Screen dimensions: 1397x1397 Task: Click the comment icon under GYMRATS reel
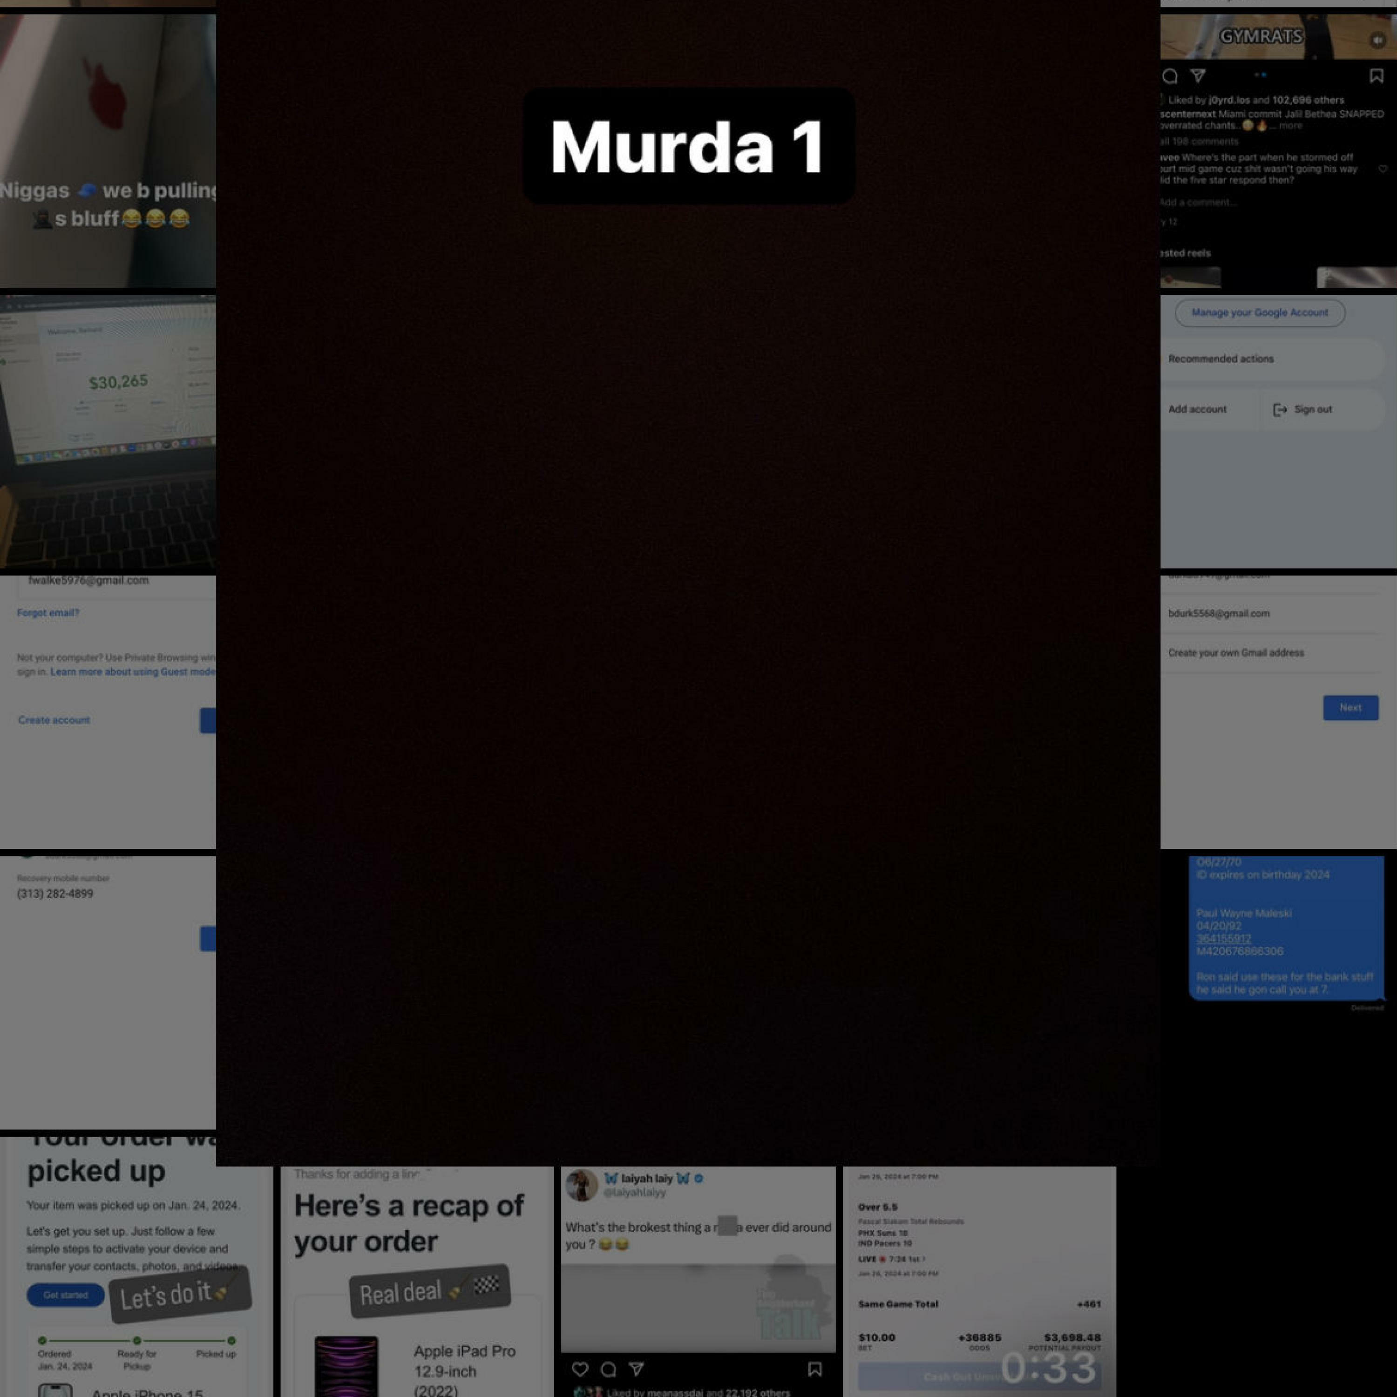click(x=1170, y=76)
